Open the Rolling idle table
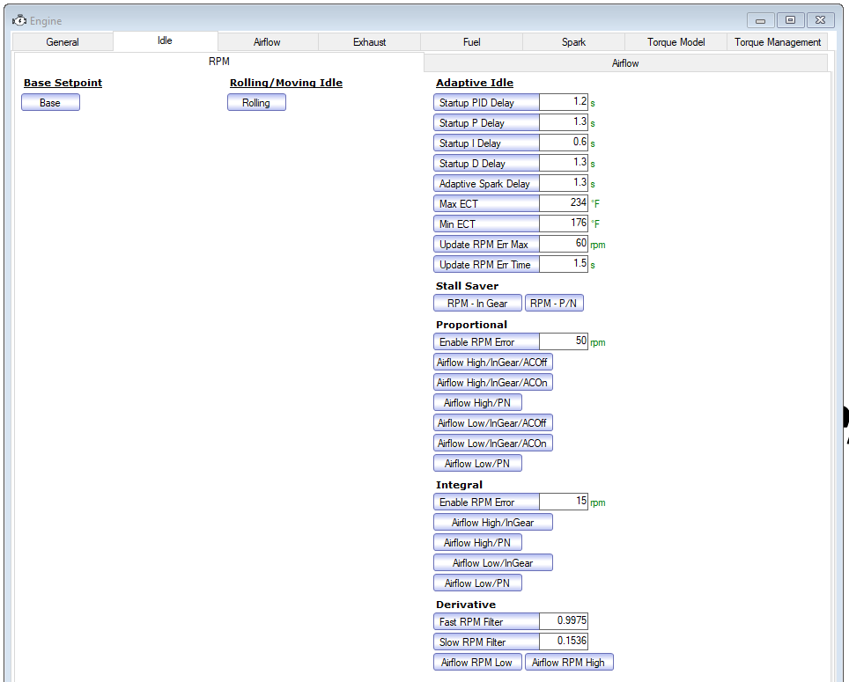Viewport: 849px width, 682px height. pyautogui.click(x=256, y=103)
